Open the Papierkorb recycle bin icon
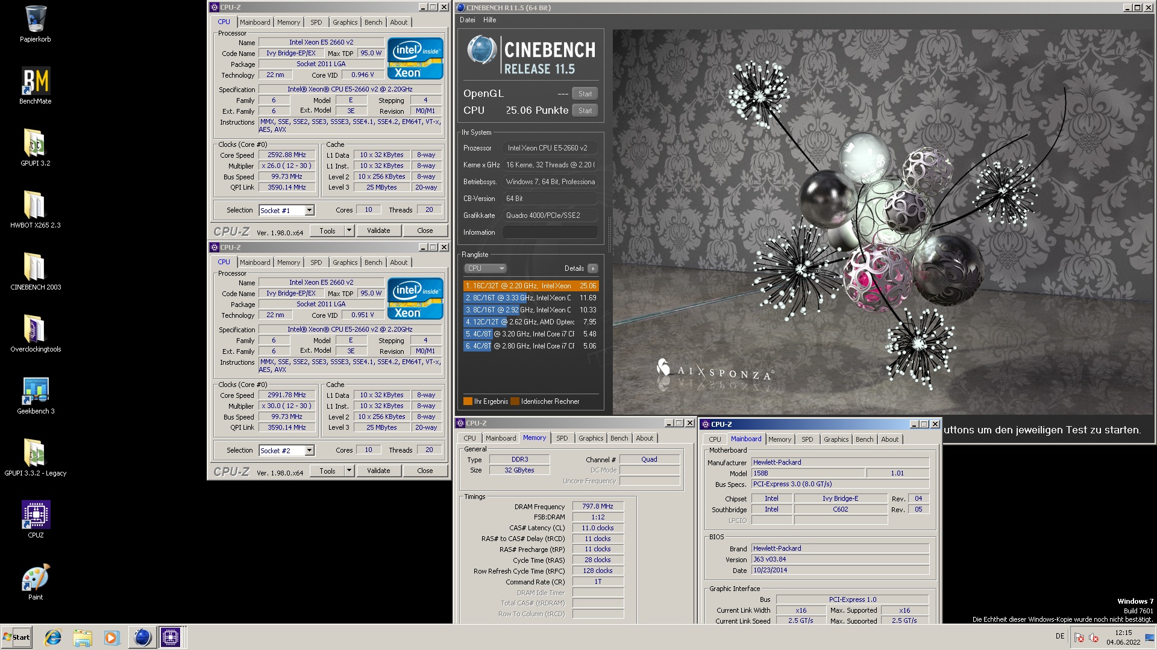This screenshot has height=650, width=1157. [x=36, y=24]
